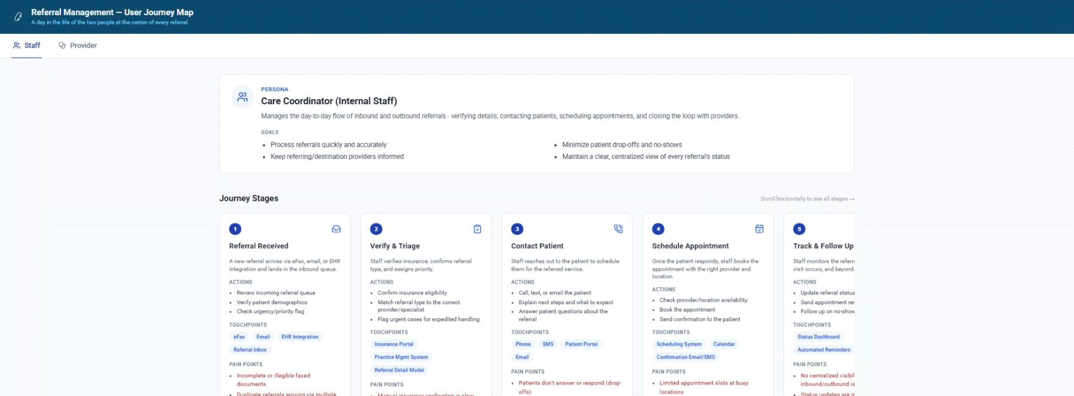Click 'Call, text, or email the patient'
Screen dimensions: 1074x396
[555, 293]
